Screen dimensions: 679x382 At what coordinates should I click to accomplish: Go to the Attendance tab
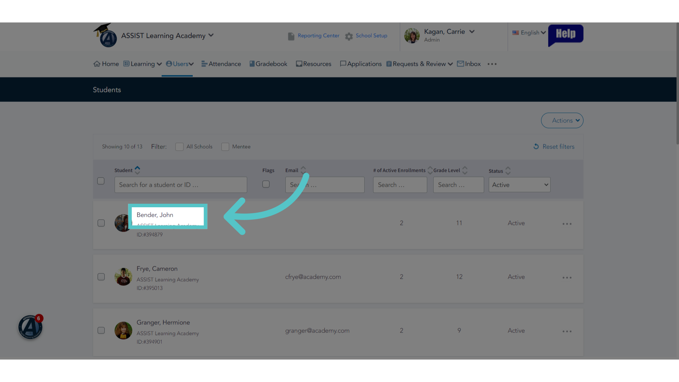[x=221, y=64]
